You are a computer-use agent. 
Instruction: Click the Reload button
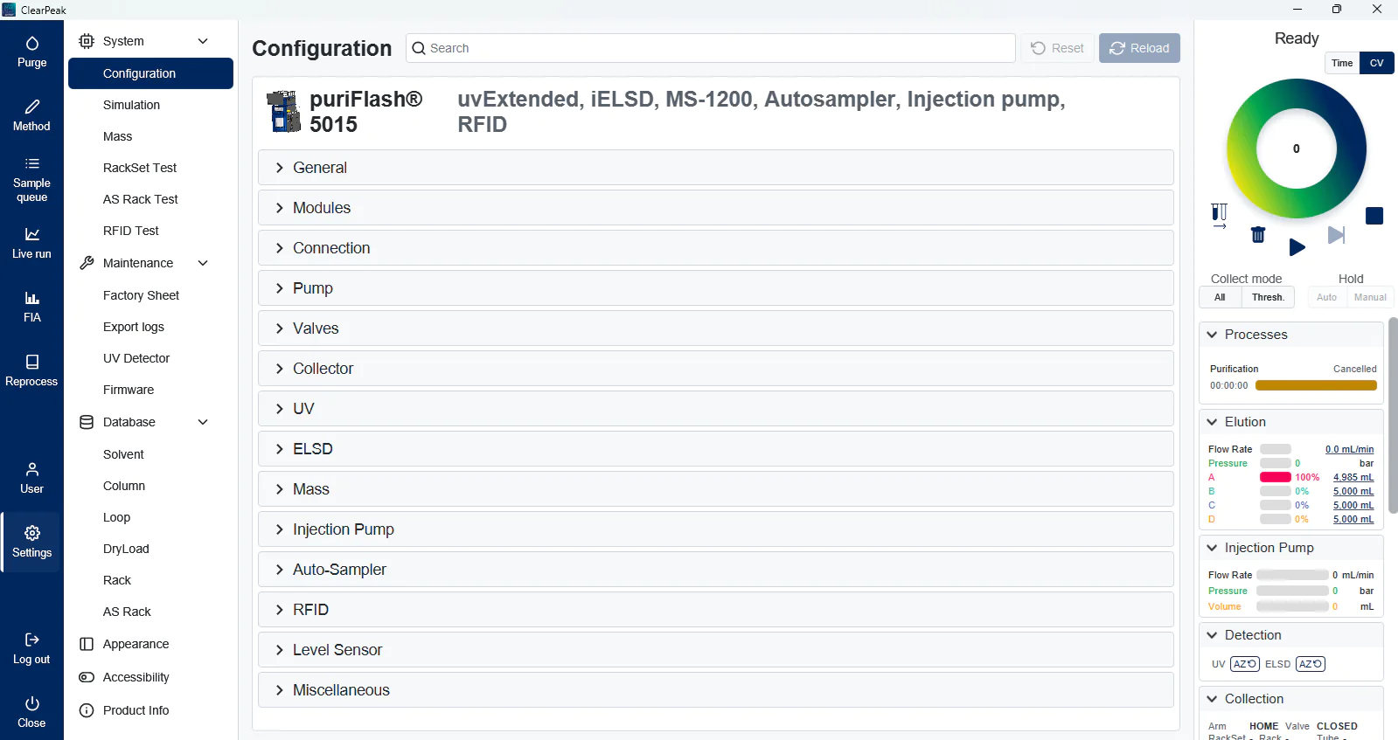pos(1139,48)
